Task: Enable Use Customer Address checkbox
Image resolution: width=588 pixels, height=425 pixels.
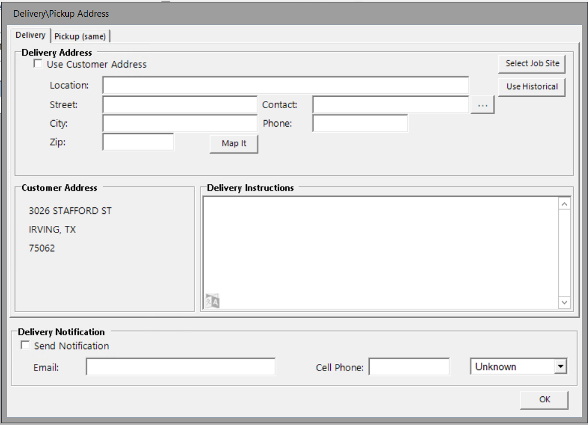Action: pos(38,64)
